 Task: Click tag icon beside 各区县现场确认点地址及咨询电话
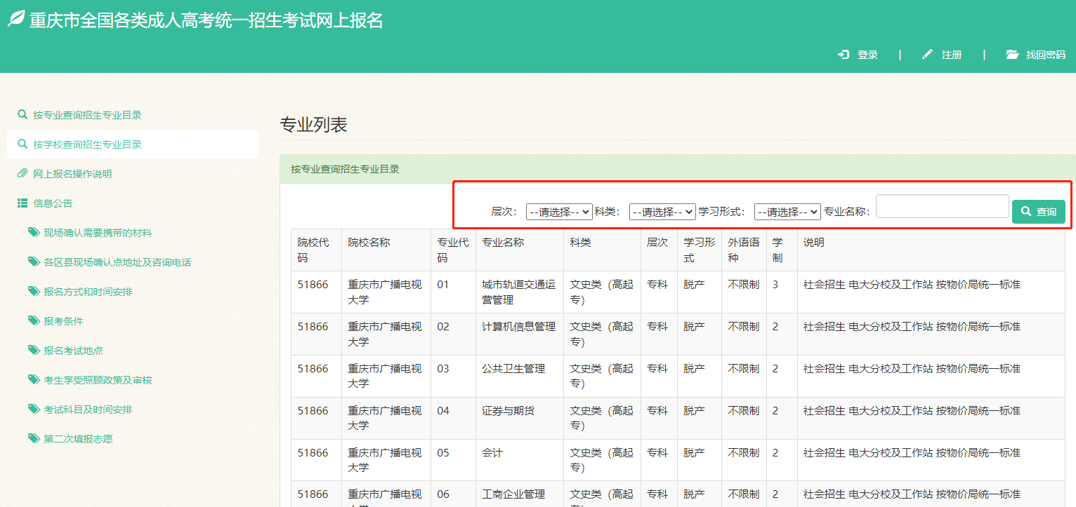(34, 262)
